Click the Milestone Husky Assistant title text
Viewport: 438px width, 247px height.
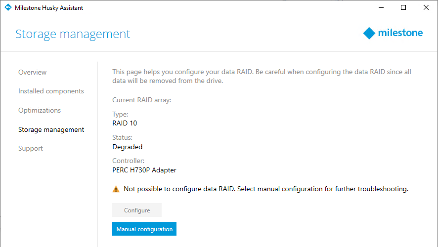(x=49, y=8)
